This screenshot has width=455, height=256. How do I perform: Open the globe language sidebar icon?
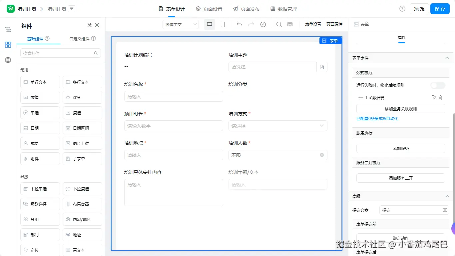8,60
